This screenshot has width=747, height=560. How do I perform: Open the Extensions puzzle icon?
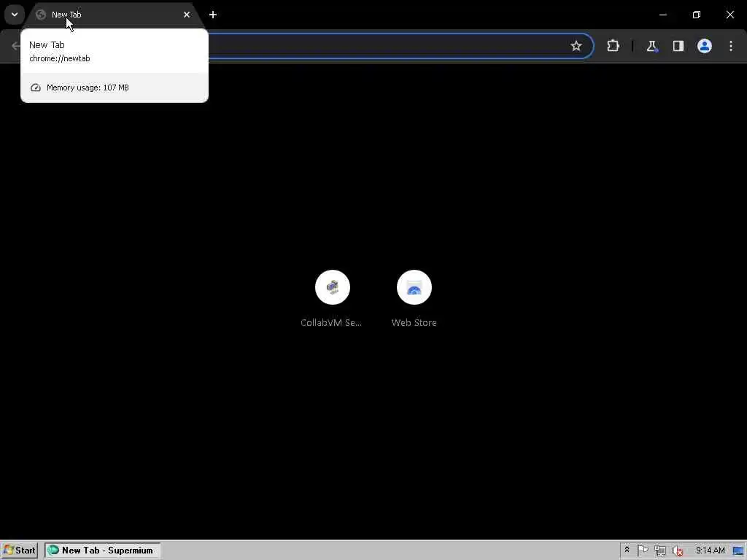pyautogui.click(x=613, y=46)
